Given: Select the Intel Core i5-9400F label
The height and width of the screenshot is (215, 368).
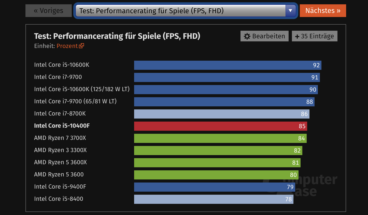Looking at the screenshot, I should tap(60, 187).
